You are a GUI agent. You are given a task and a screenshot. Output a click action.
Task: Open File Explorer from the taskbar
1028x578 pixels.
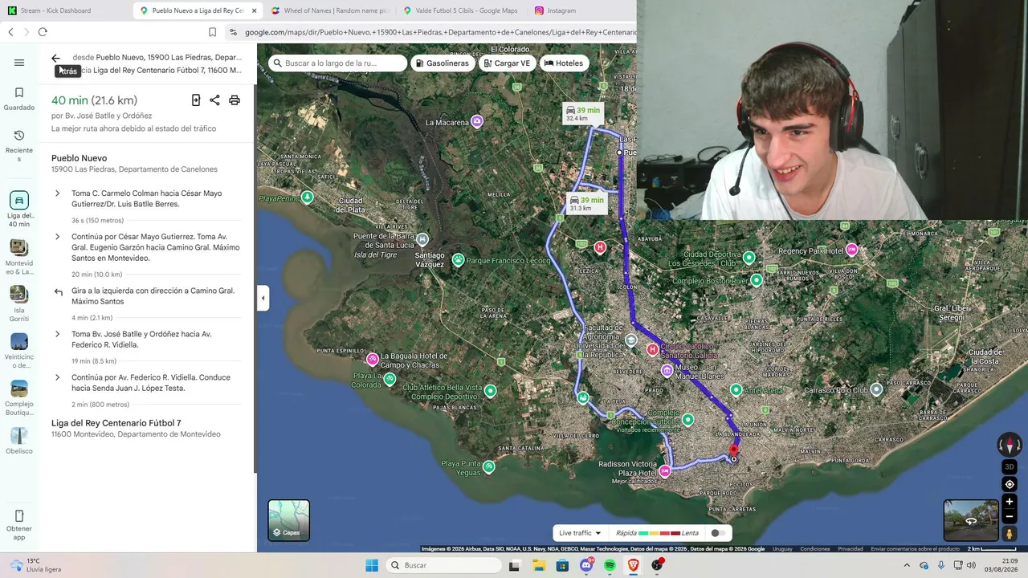pyautogui.click(x=538, y=565)
